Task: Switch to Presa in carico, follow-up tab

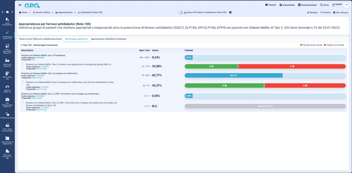Action: pyautogui.click(x=40, y=39)
